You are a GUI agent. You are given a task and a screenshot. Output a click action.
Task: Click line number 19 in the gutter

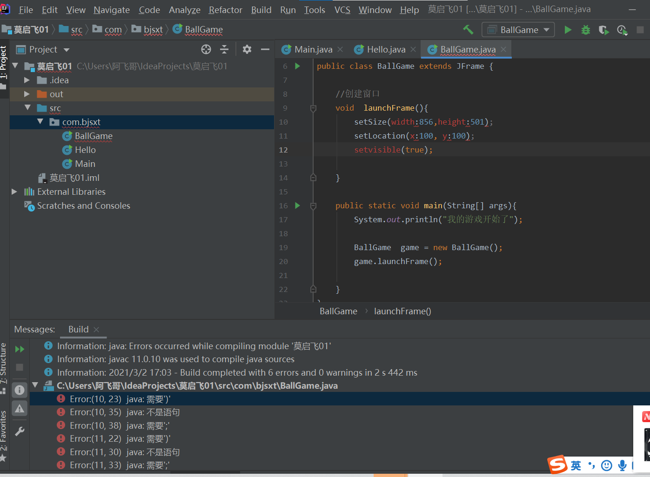283,247
